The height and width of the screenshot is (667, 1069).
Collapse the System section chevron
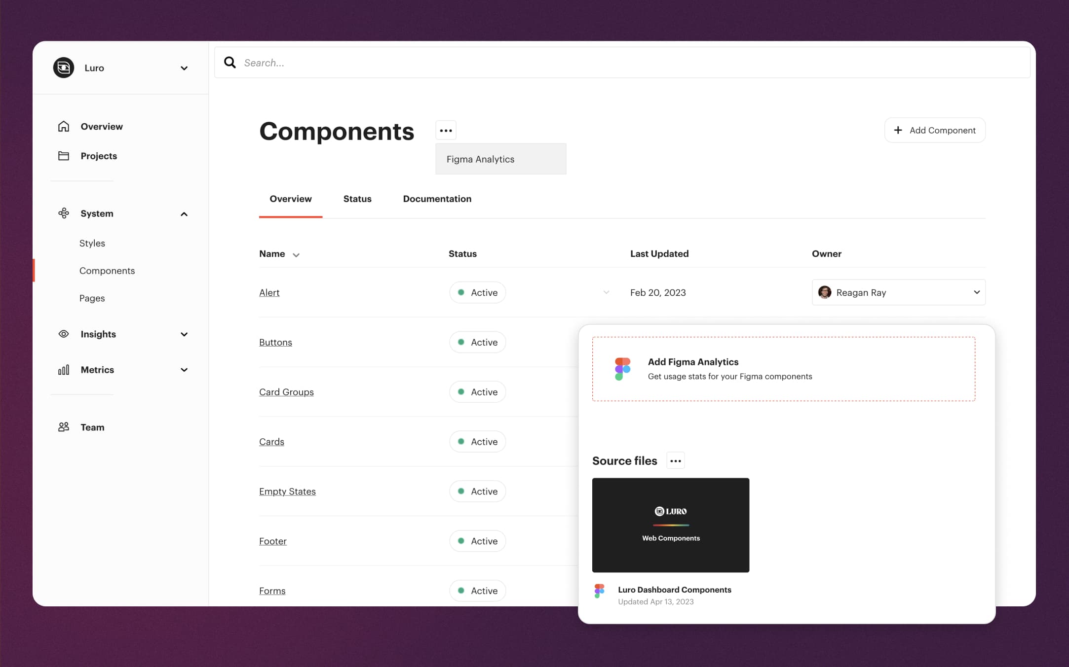pos(184,214)
